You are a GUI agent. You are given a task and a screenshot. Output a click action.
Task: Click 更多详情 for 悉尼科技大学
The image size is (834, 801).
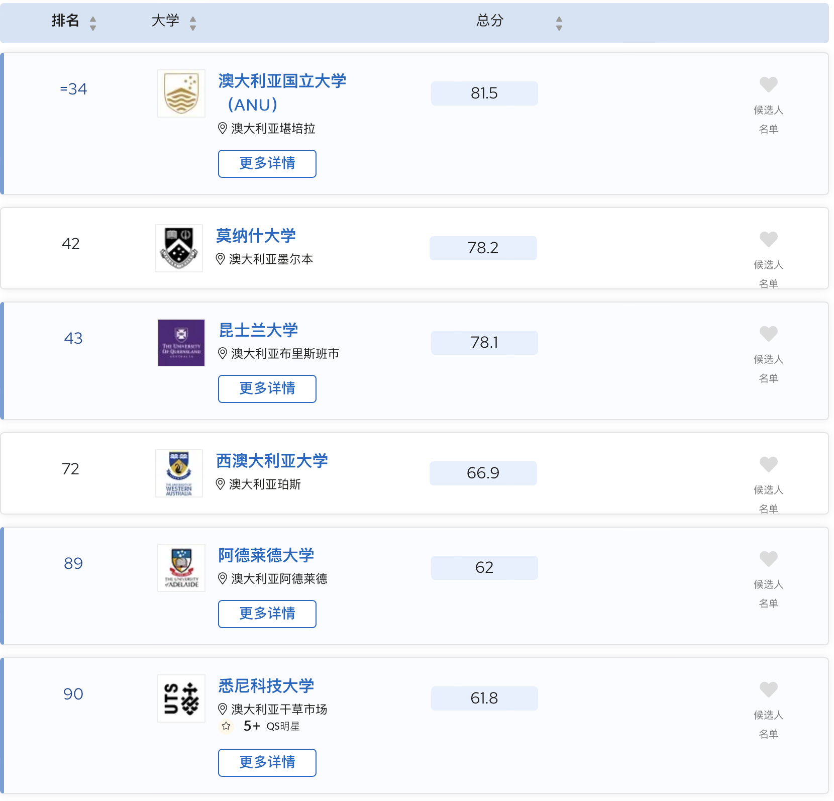tap(267, 763)
